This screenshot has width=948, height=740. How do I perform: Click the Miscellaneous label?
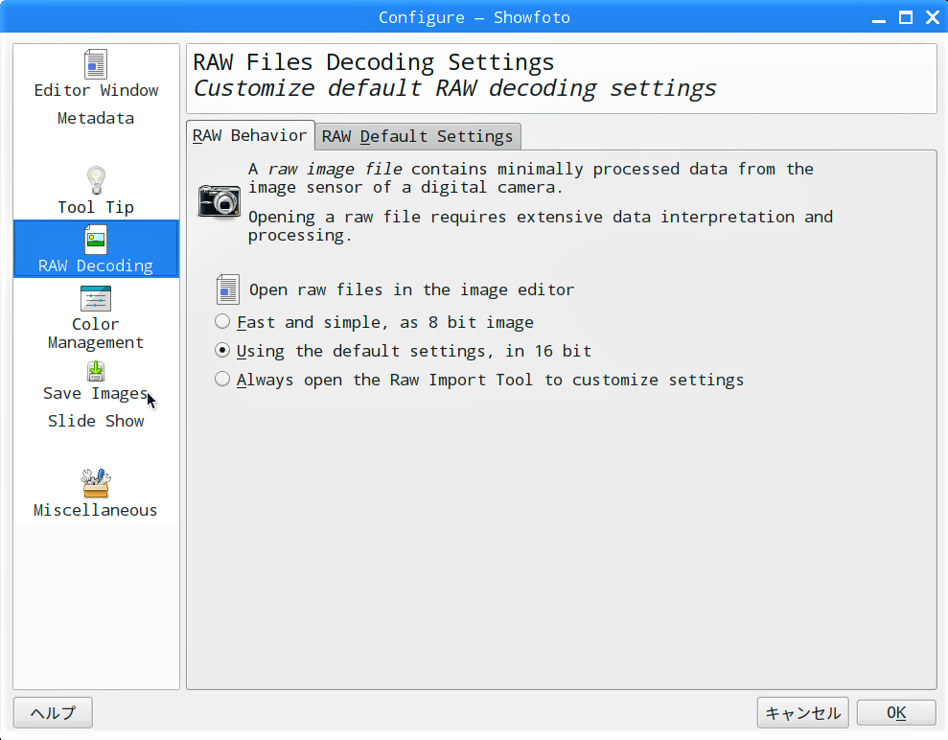point(96,510)
